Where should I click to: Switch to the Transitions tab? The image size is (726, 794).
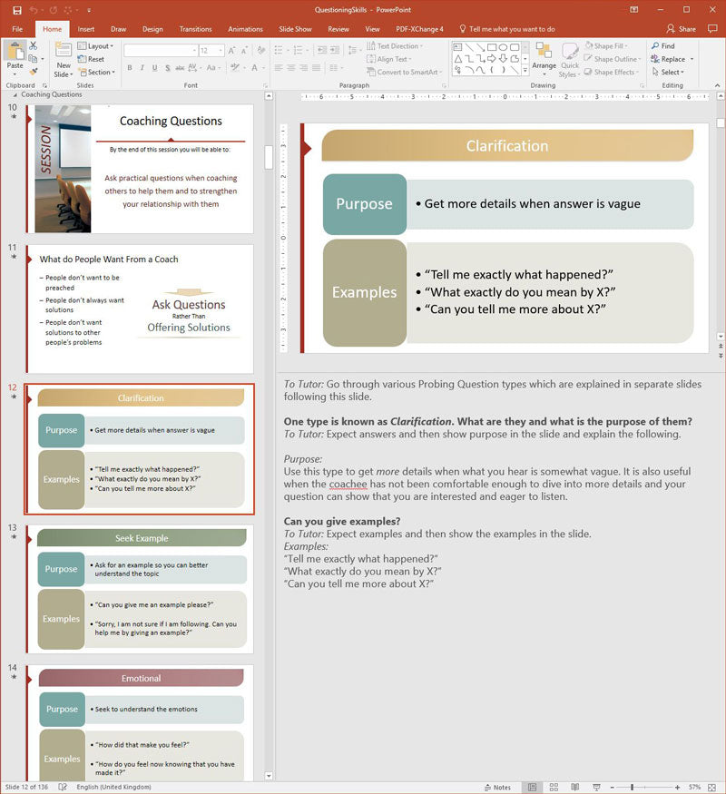point(195,29)
